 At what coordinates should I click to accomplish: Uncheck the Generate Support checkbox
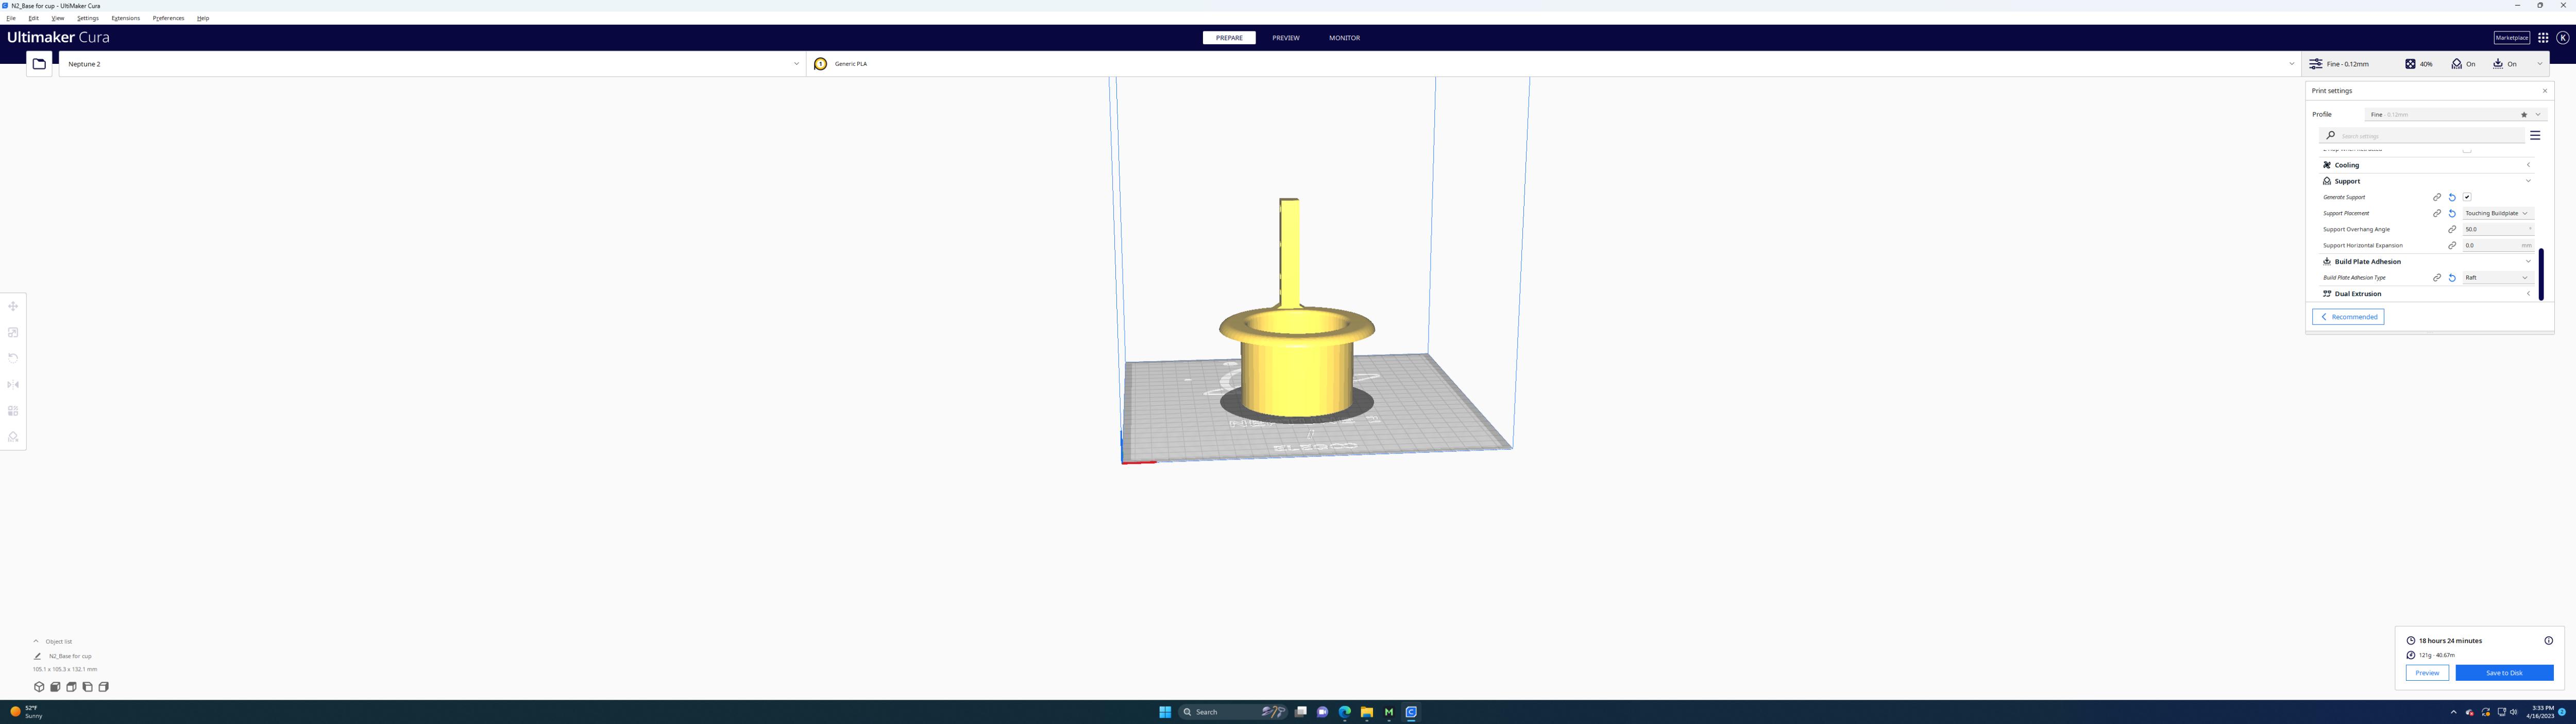click(x=2467, y=197)
